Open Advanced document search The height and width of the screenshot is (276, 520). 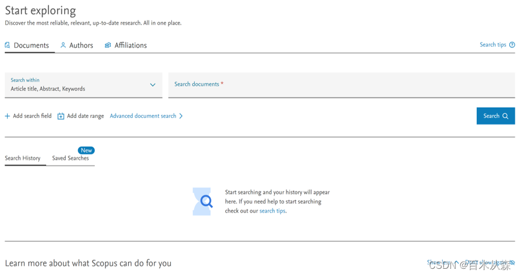point(146,116)
